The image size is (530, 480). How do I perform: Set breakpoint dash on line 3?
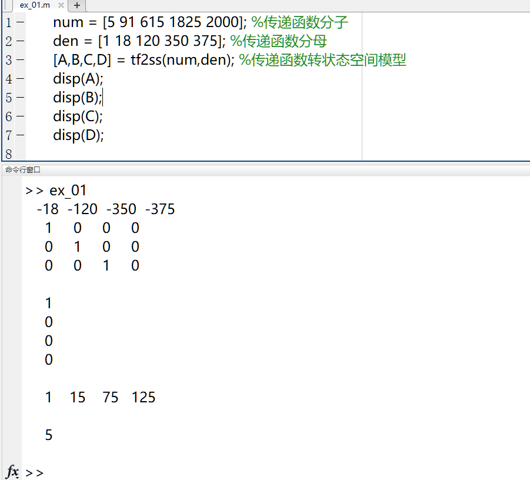click(20, 60)
